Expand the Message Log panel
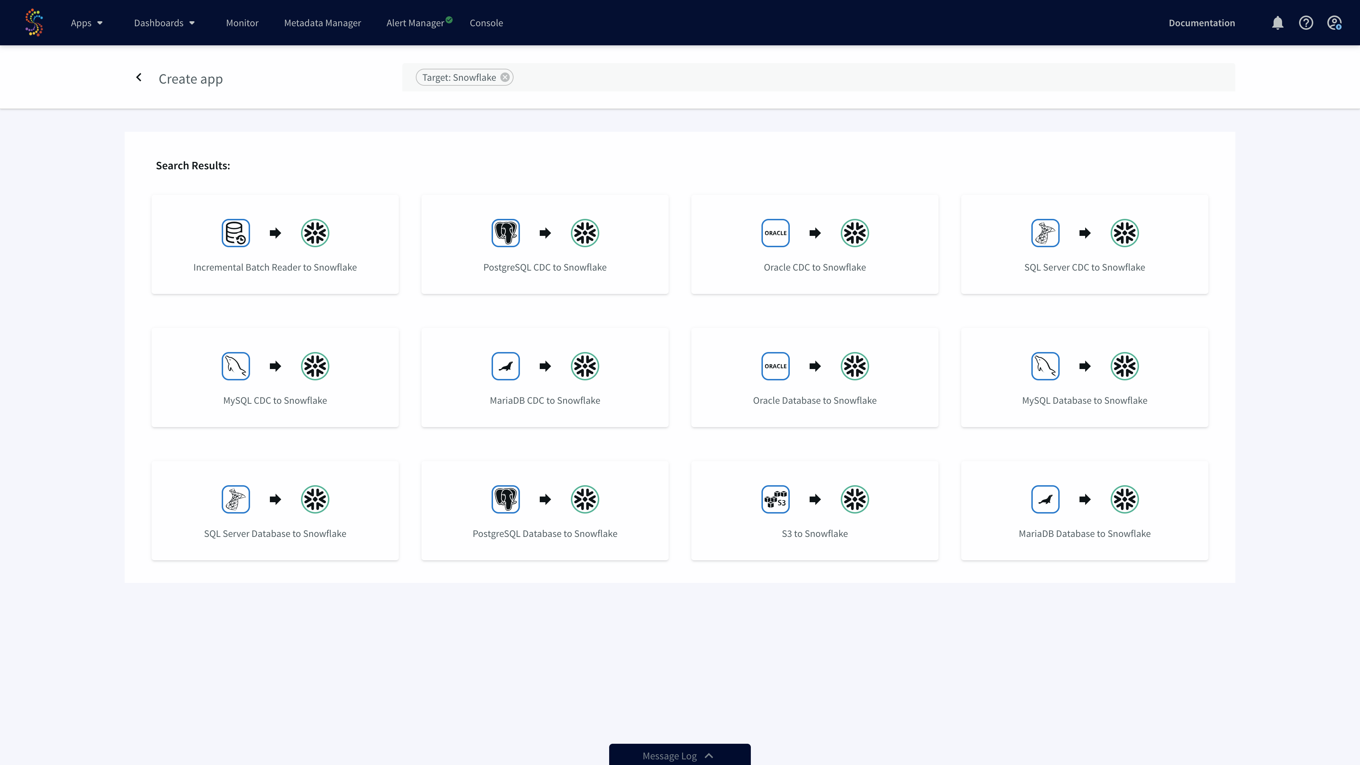The width and height of the screenshot is (1360, 765). tap(680, 755)
